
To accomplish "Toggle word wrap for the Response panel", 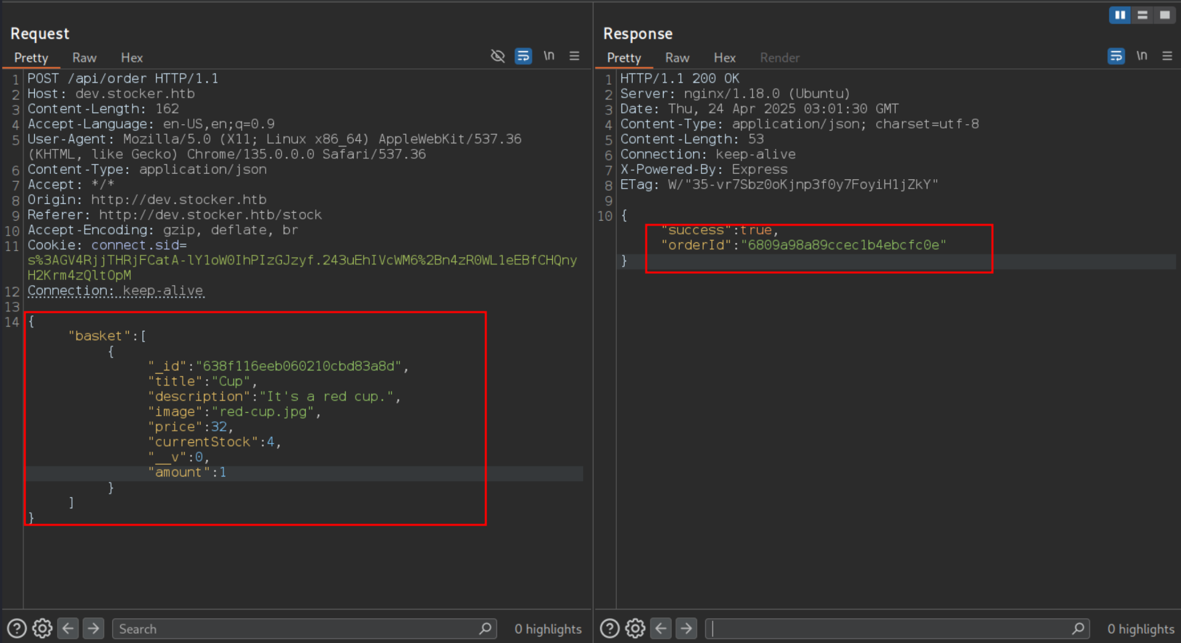I will (x=1116, y=56).
